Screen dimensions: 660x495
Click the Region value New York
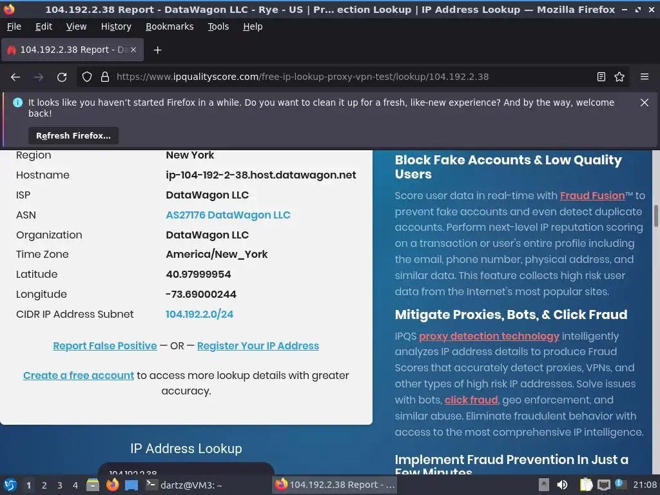[190, 155]
